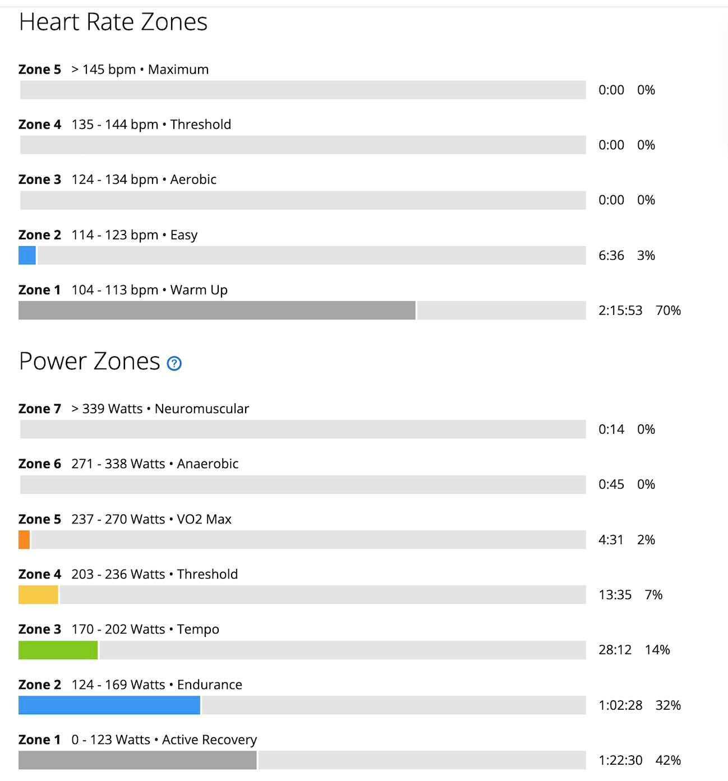
Task: Click the 42% Active Recovery percentage
Action: pos(668,760)
